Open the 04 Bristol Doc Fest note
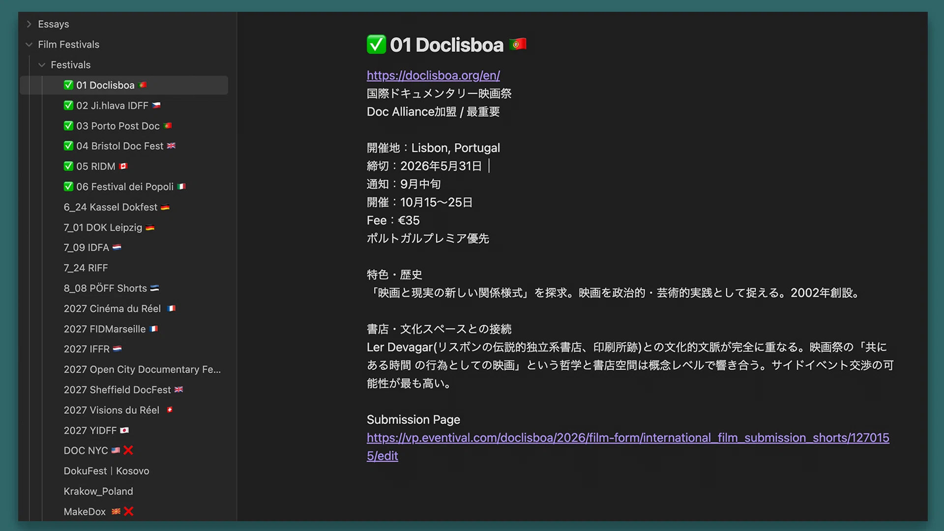The height and width of the screenshot is (531, 944). (119, 146)
